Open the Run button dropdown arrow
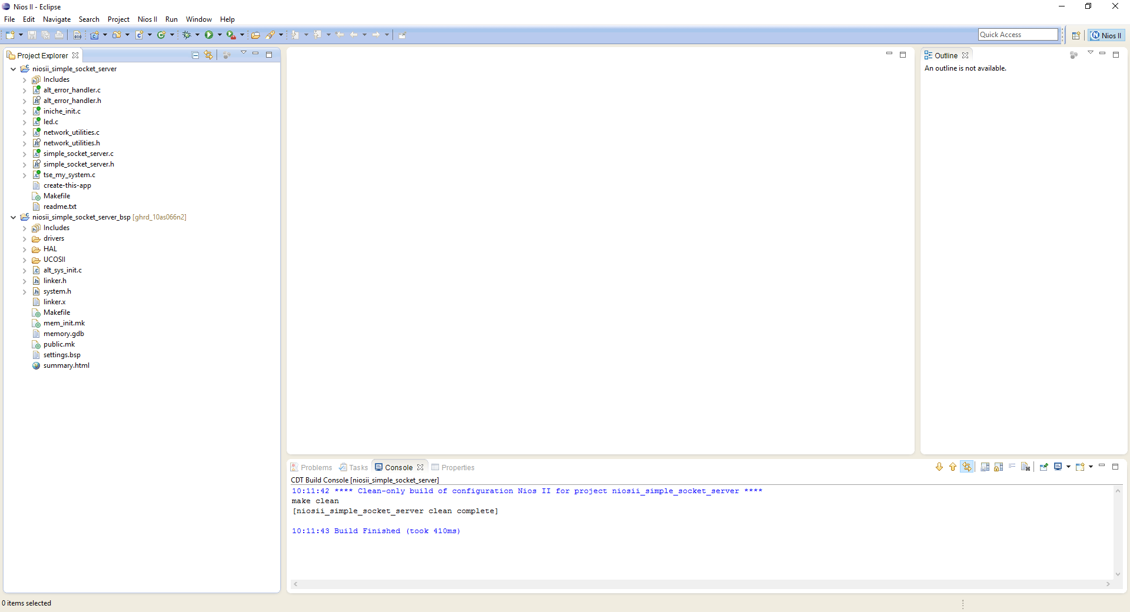Image resolution: width=1130 pixels, height=612 pixels. click(x=220, y=35)
